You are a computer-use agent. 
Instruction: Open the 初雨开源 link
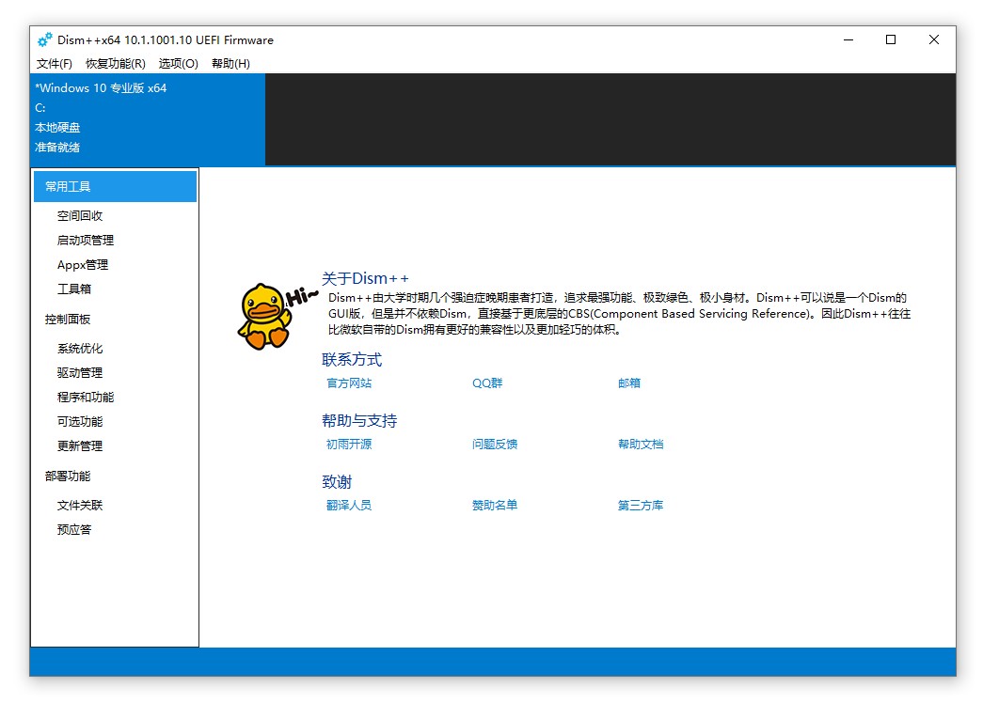[x=349, y=445]
